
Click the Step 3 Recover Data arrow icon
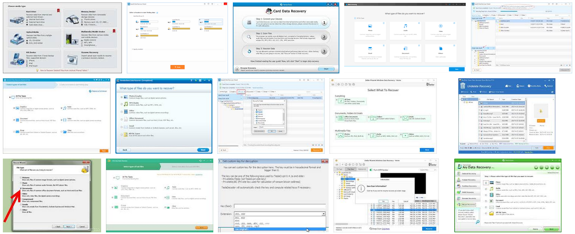click(249, 52)
